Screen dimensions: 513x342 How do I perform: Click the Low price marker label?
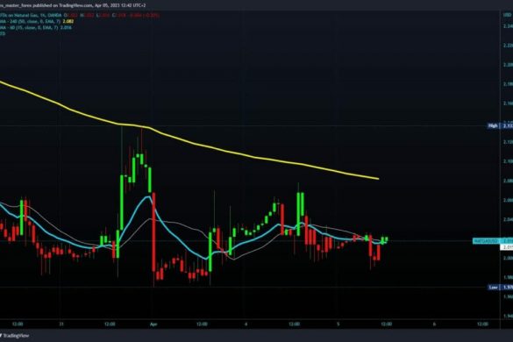coord(493,288)
